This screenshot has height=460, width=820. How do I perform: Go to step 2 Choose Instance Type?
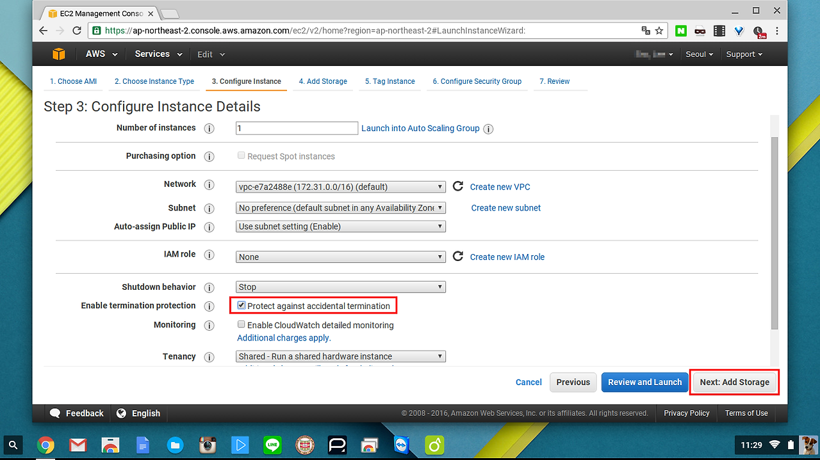click(154, 81)
